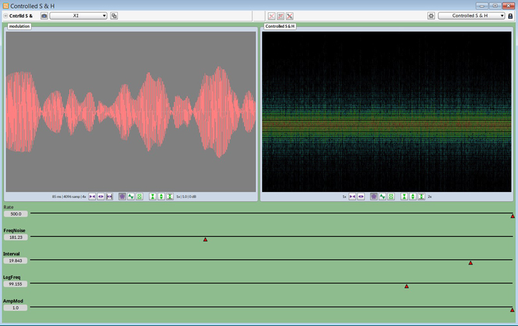Click the '85 ms | 4096 samp | 4x' status text
Image resolution: width=518 pixels, height=326 pixels.
[x=69, y=197]
